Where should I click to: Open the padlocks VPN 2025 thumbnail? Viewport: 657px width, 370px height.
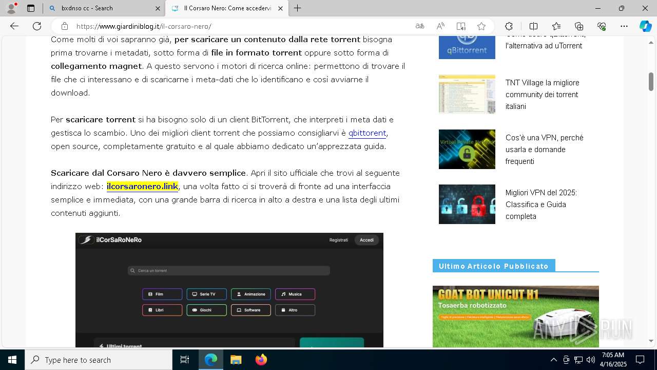tap(467, 204)
